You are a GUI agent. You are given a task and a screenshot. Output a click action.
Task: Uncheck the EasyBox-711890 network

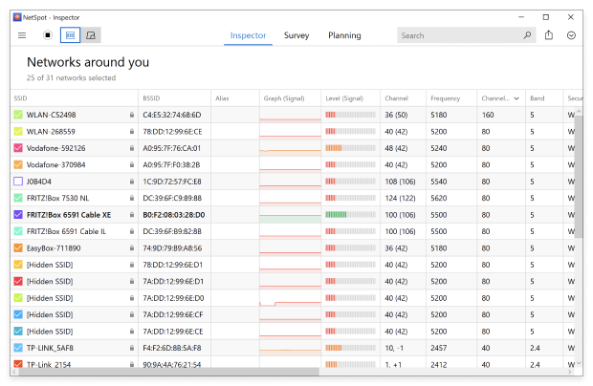point(18,248)
